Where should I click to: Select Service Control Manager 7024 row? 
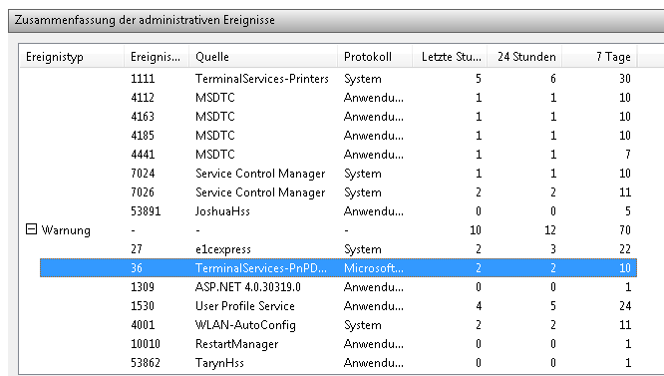pos(338,174)
